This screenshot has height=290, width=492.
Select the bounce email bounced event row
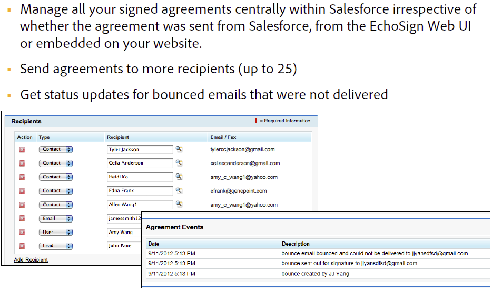pyautogui.click(x=375, y=254)
